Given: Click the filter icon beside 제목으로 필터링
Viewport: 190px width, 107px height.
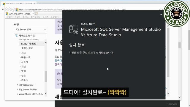Looking at the screenshot, I should click(16, 36).
